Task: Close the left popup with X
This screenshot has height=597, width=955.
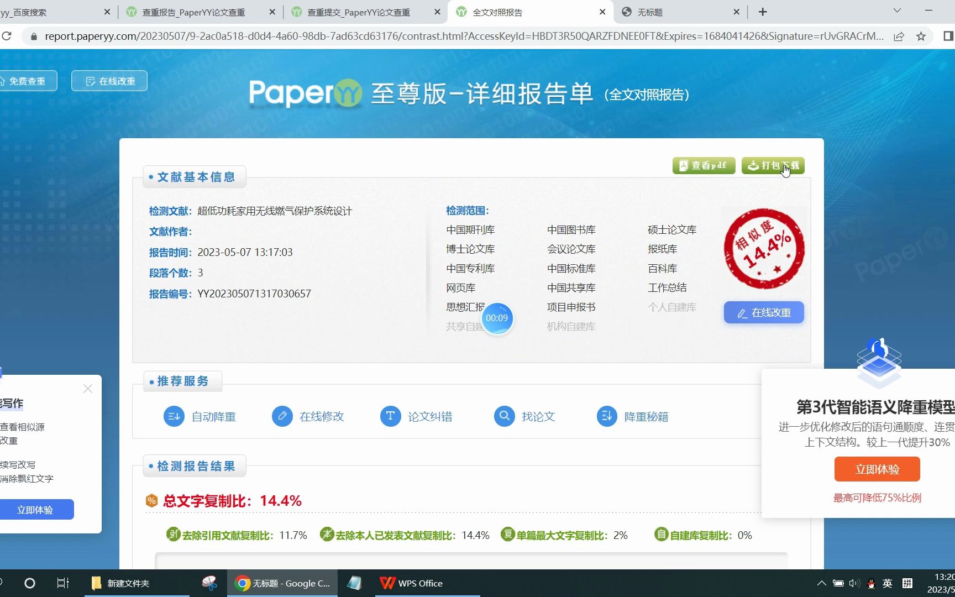Action: pyautogui.click(x=88, y=389)
